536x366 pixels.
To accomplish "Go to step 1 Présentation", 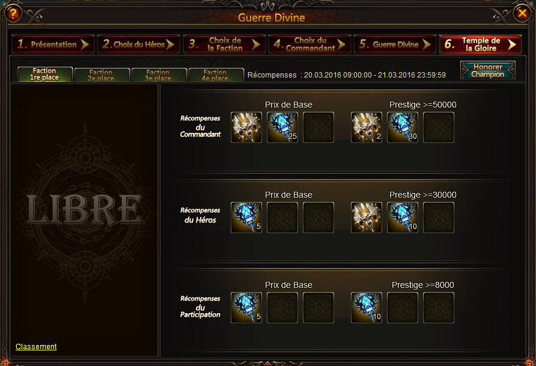I will click(x=53, y=44).
